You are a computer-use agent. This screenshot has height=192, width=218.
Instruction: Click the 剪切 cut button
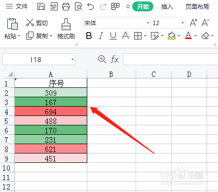(37, 23)
